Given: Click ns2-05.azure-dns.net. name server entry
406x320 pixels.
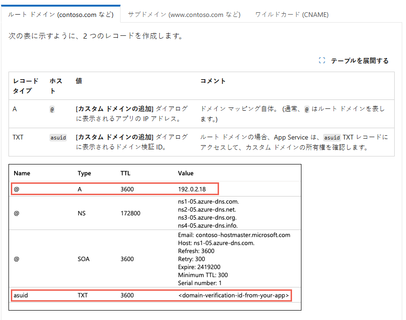Looking at the screenshot, I should (207, 209).
